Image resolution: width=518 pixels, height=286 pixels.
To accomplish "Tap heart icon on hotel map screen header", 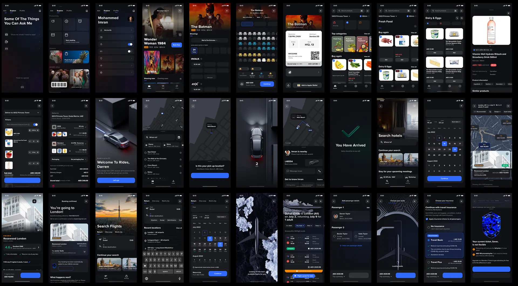I will coord(508,106).
